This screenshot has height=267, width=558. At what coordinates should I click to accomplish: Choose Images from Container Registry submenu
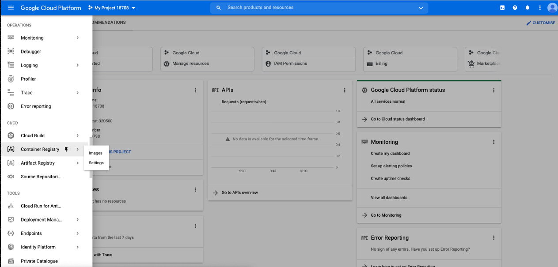[x=95, y=153]
